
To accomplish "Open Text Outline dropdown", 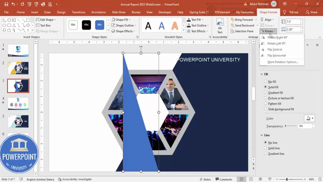I will tap(198, 25).
